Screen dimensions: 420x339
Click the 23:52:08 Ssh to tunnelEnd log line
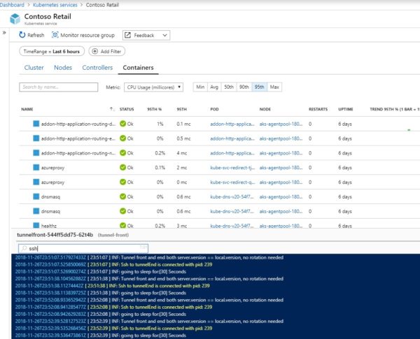113,307
